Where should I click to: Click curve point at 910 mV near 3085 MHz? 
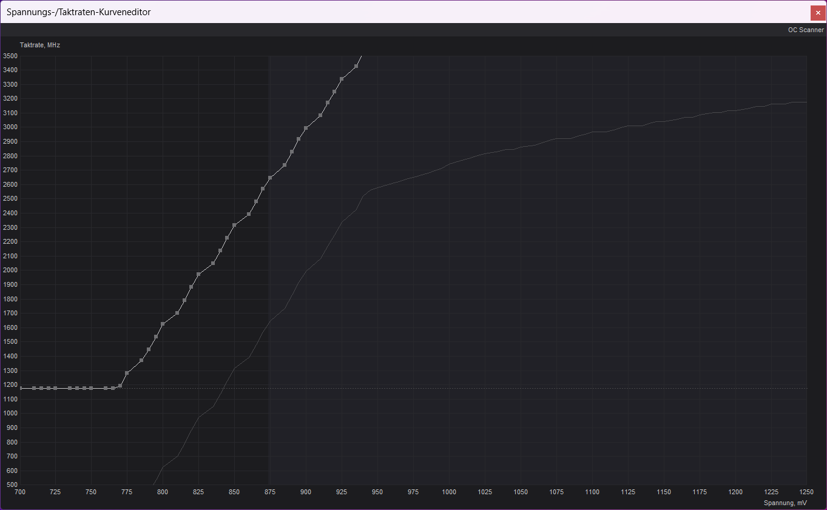pos(320,115)
